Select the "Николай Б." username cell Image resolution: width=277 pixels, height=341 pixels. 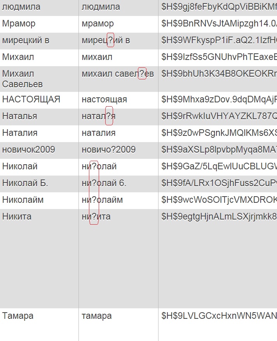[25, 183]
